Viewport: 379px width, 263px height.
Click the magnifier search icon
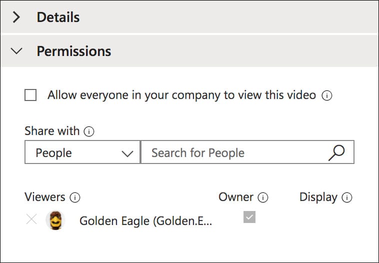(336, 152)
